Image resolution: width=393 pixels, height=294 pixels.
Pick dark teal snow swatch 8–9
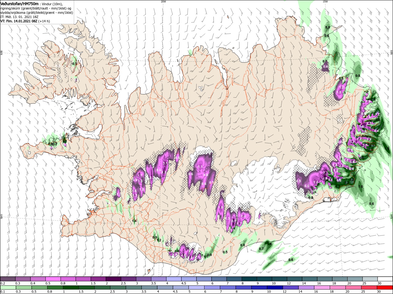(x=249, y=279)
